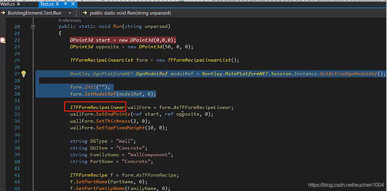Click line number 37 in the gutter
387x191 pixels.
(x=17, y=141)
